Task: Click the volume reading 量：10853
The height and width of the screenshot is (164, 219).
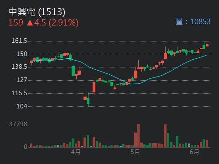Action: point(193,21)
